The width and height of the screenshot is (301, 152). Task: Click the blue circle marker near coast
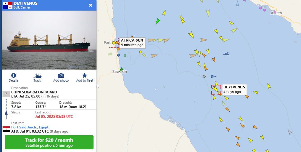(x=118, y=55)
